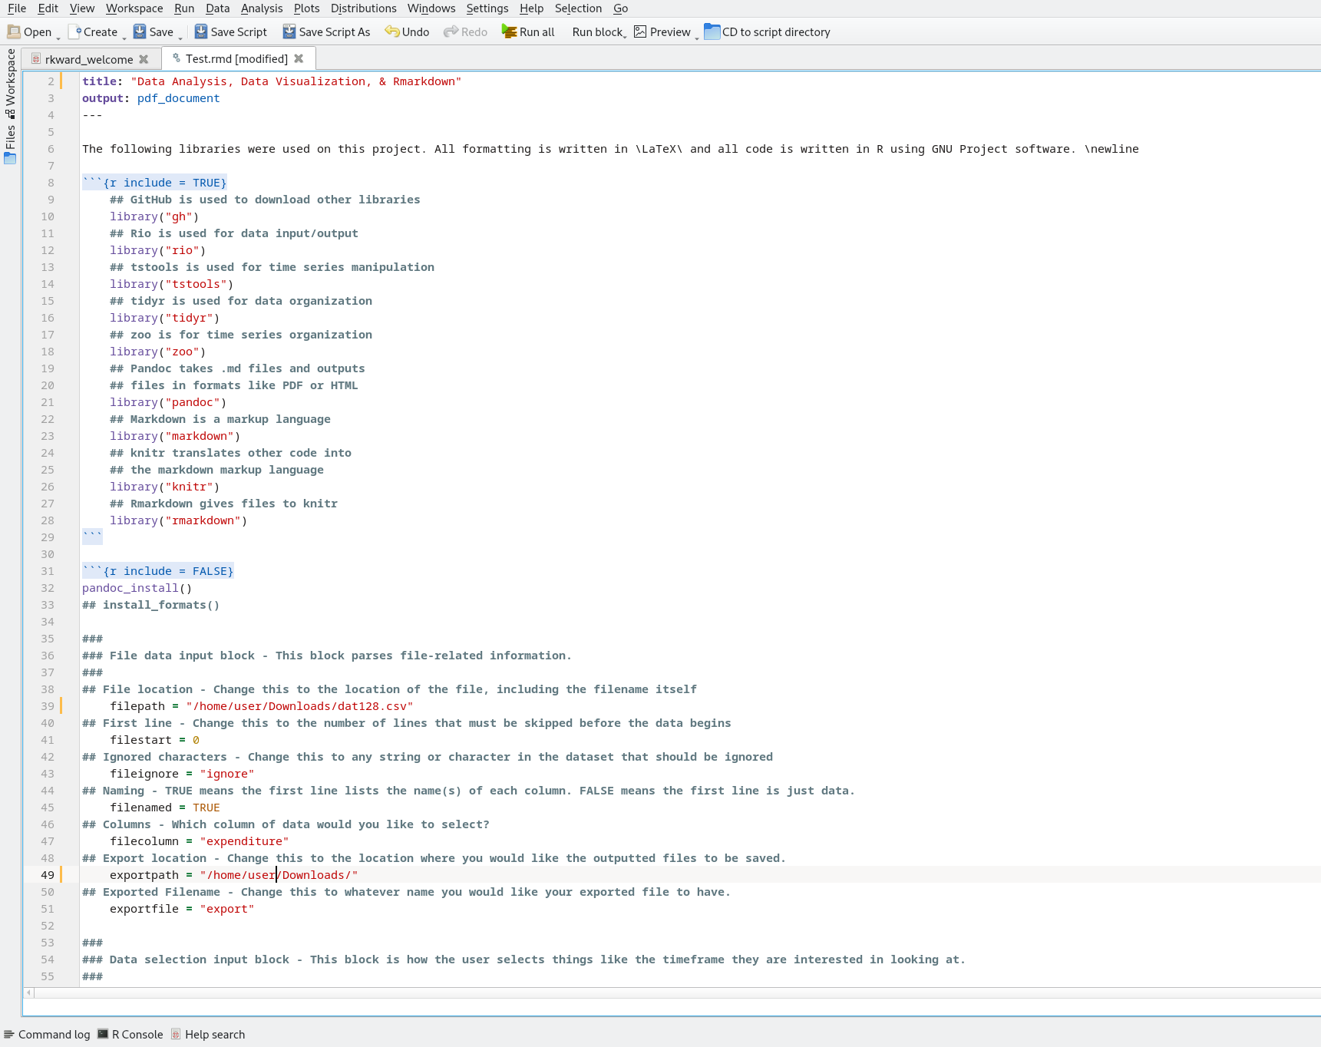Open the Help menu

click(531, 8)
